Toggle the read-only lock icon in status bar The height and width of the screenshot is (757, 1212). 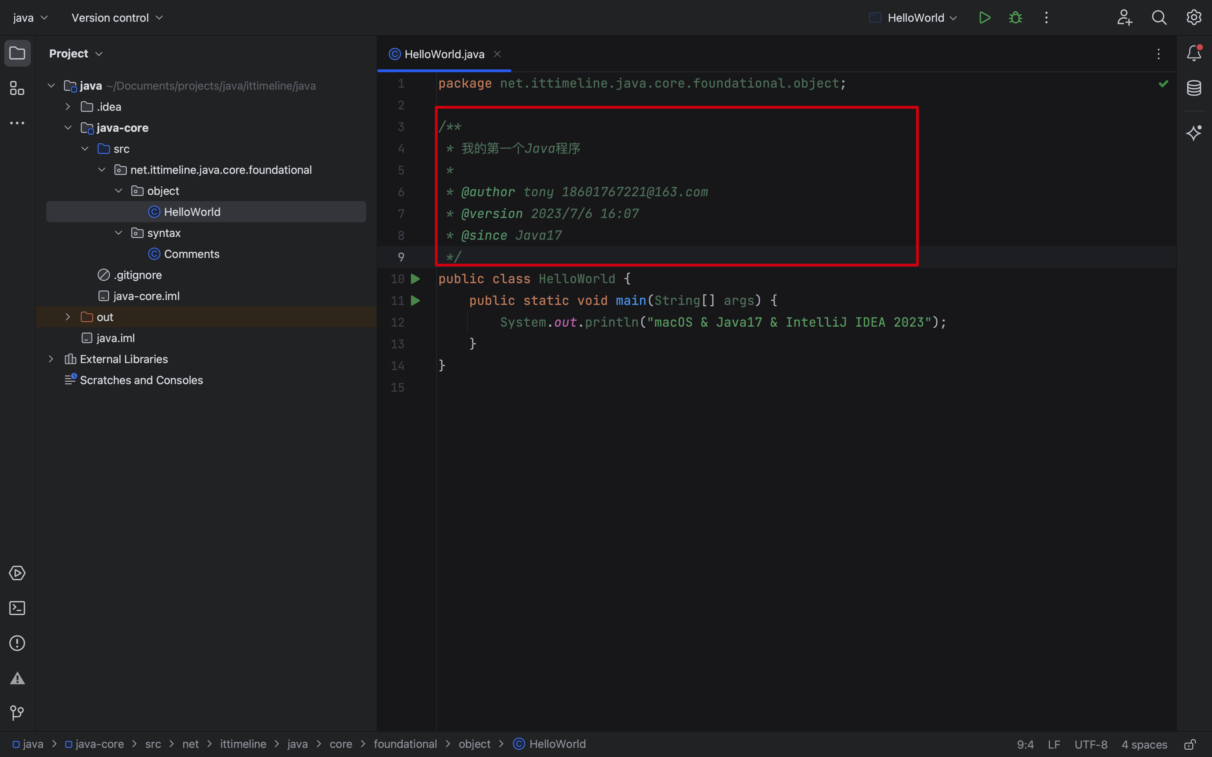point(1190,744)
